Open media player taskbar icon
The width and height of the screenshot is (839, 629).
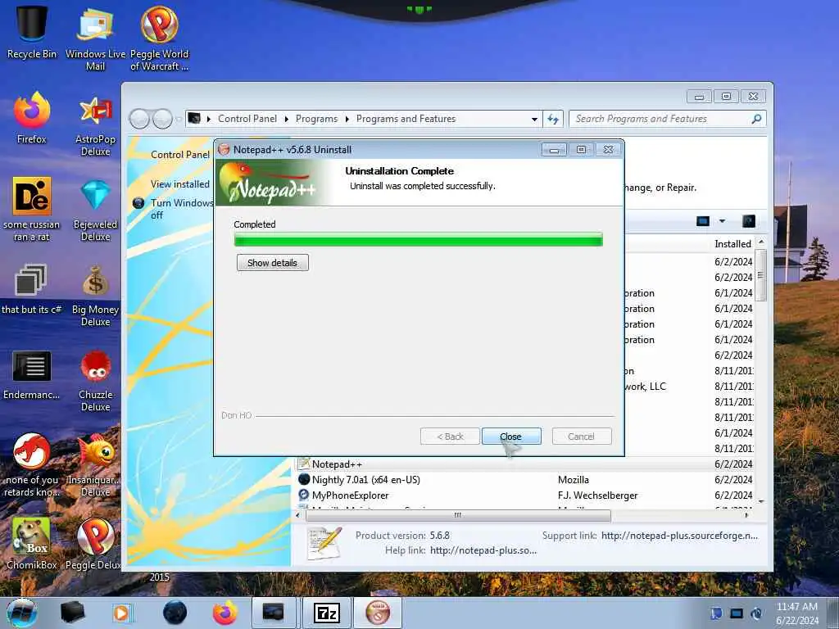click(x=122, y=613)
